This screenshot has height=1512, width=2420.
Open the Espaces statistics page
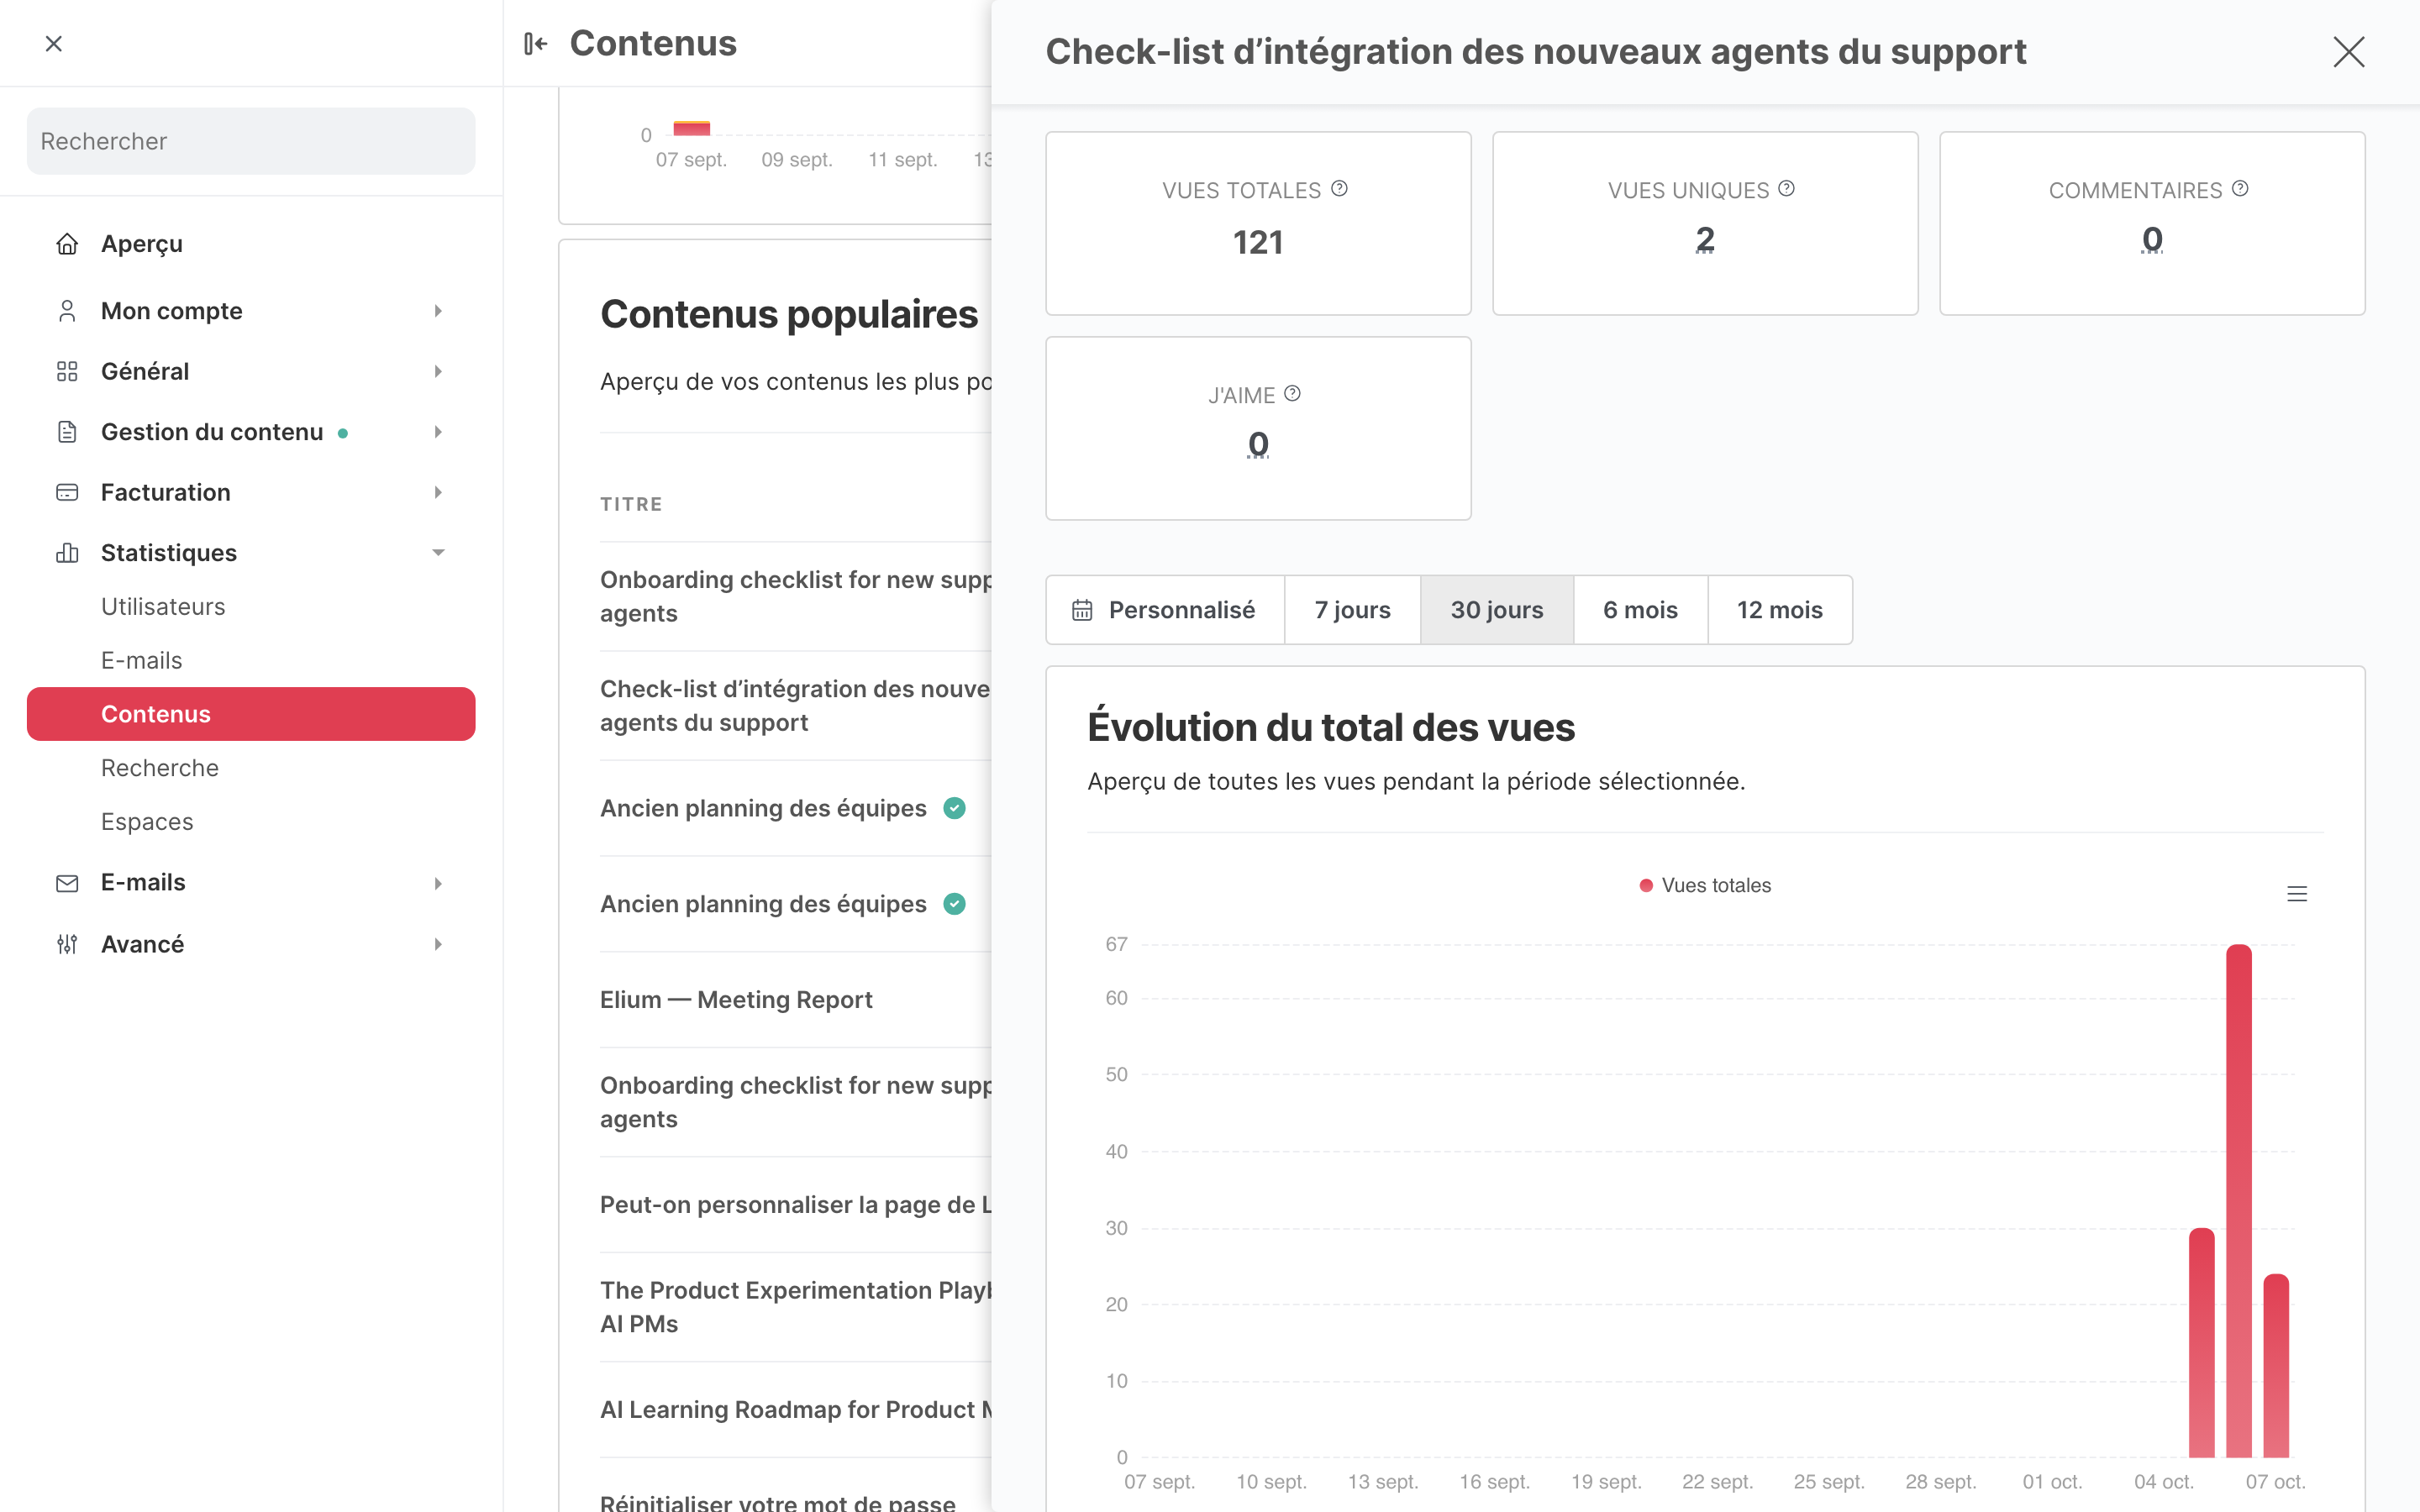coord(147,822)
